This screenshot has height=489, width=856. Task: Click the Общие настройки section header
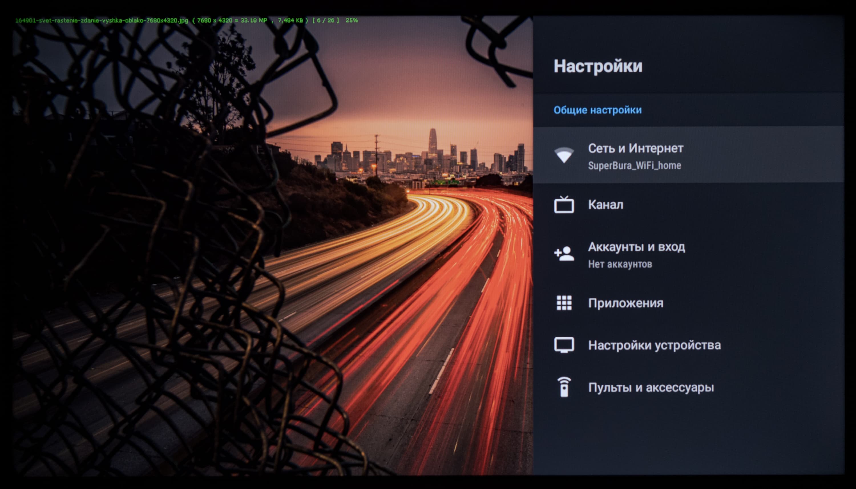[x=597, y=110]
